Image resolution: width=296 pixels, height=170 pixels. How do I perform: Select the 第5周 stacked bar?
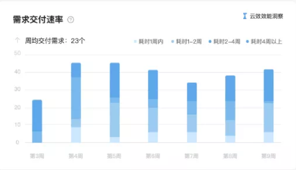115,102
